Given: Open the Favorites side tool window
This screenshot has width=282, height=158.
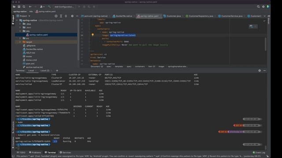Looking at the screenshot, I should pos(13,143).
